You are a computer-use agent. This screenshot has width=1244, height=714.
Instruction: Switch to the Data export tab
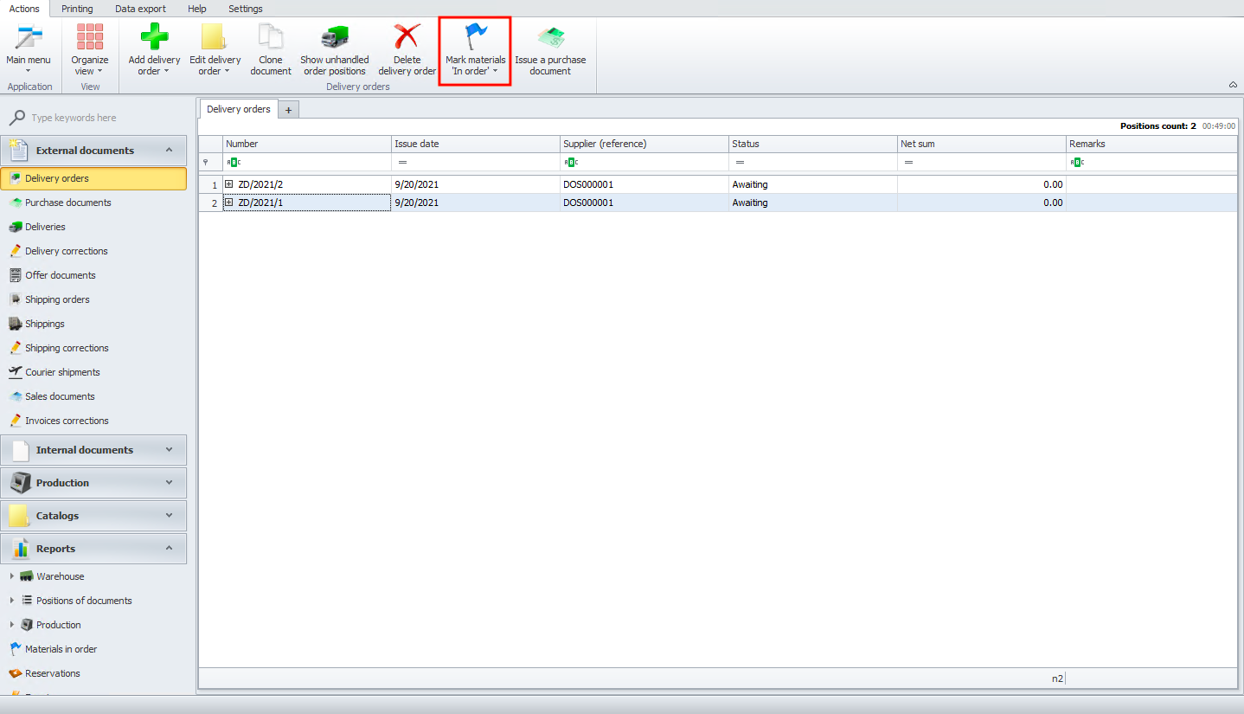[140, 9]
